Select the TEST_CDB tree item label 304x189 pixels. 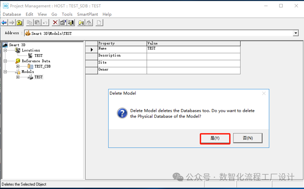pyautogui.click(x=42, y=66)
